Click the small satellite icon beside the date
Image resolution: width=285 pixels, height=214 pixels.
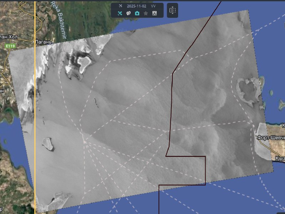[120, 6]
